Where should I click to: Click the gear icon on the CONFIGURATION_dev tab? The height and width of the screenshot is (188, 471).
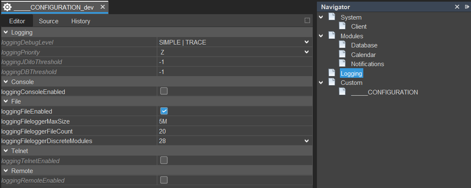tap(7, 7)
